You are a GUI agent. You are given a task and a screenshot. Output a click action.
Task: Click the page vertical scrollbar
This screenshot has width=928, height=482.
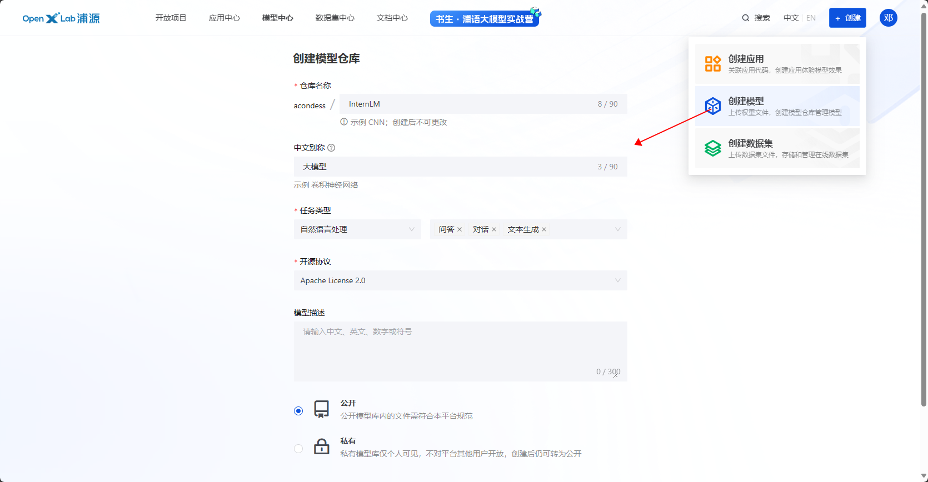(x=924, y=211)
